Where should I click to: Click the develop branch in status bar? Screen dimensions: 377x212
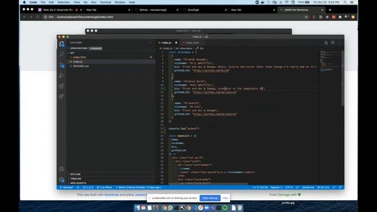67,187
